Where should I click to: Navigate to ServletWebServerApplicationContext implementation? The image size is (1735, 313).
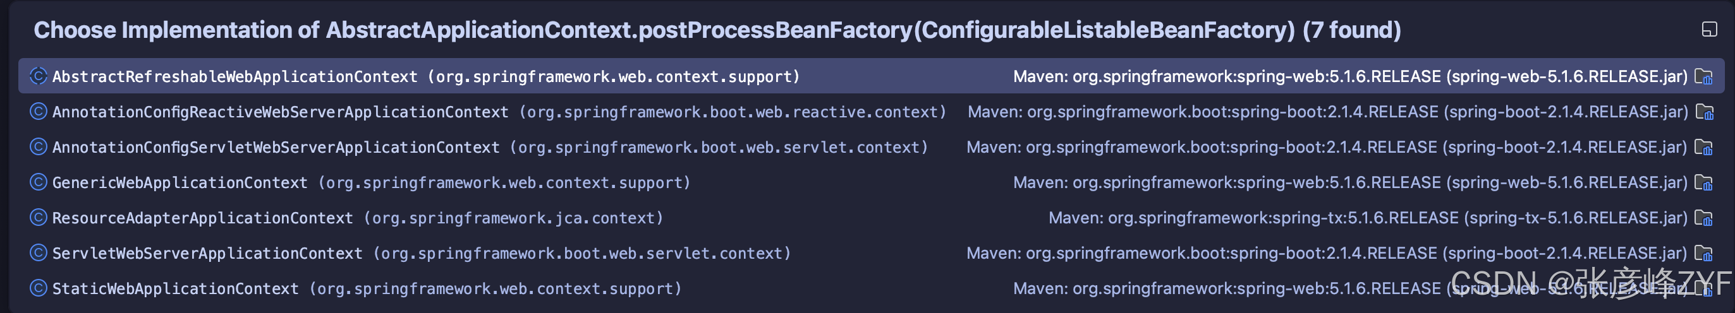[207, 253]
